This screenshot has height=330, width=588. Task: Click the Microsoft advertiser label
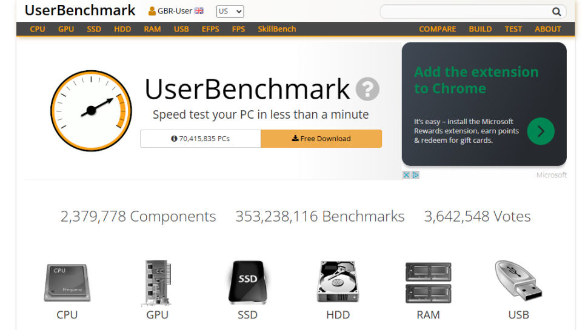click(x=551, y=175)
